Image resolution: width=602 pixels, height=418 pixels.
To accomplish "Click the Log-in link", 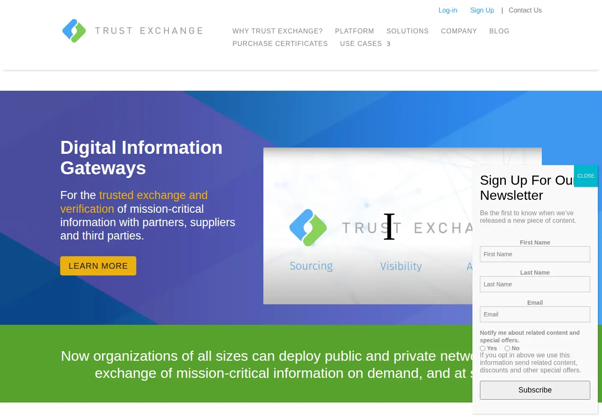I will [448, 10].
